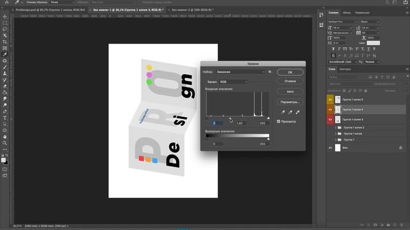Select the Eyedropper tool in toolbar
The height and width of the screenshot is (230, 410).
coord(4,54)
